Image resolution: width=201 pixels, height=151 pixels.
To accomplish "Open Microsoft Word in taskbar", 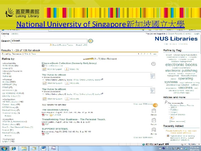I will [x=44, y=148].
